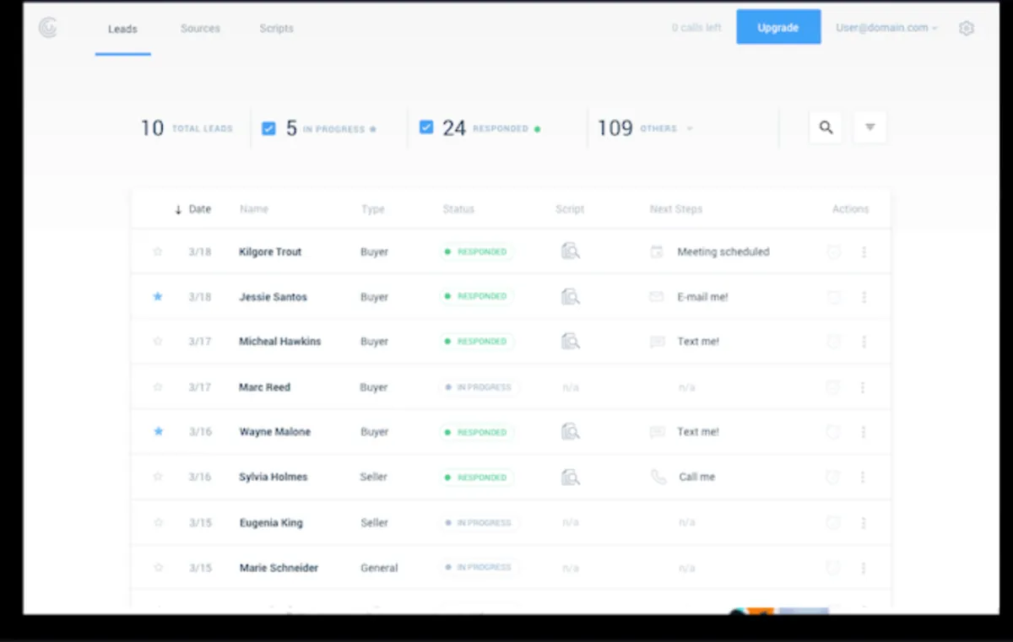Screen dimensions: 1013x642
Task: Click action shield icon for Kilgore Trout
Action: [x=833, y=251]
